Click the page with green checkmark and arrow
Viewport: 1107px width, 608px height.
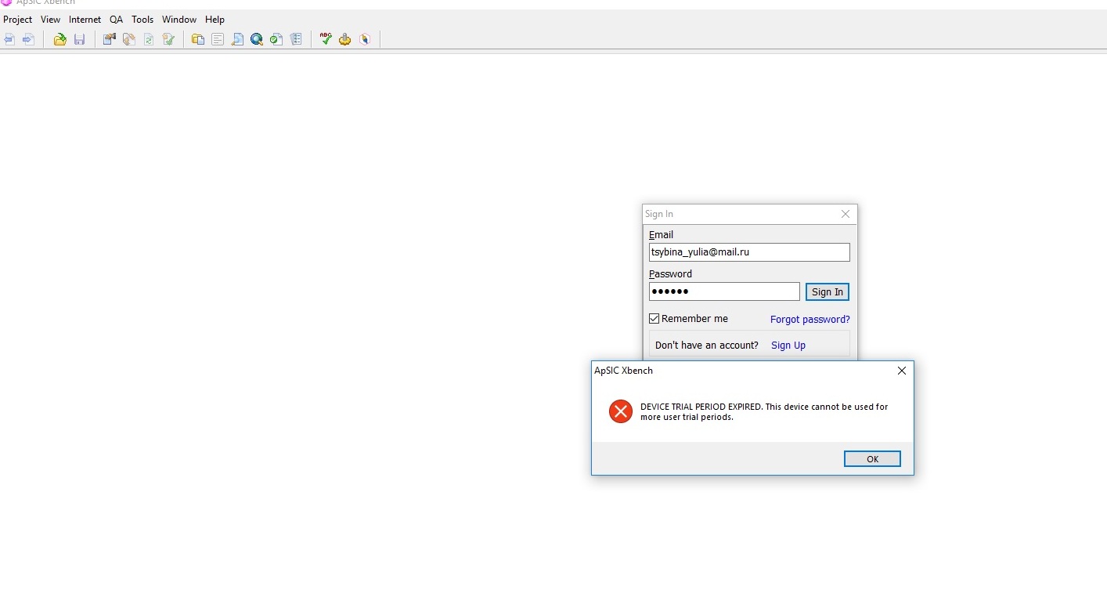[x=168, y=39]
